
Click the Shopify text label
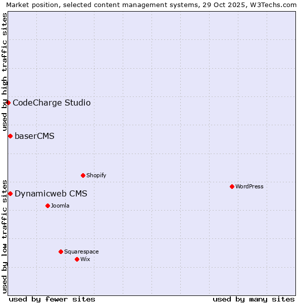coord(96,176)
